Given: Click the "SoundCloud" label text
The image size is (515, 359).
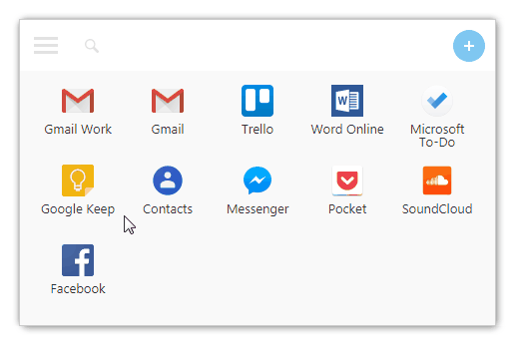Looking at the screenshot, I should click(x=437, y=209).
